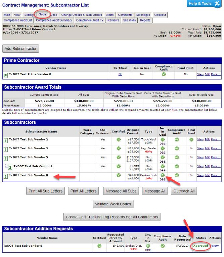224x257 pixels.
Task: Click Compliance Audit checkmark for Prime Contractor
Action: pyautogui.click(x=164, y=74)
